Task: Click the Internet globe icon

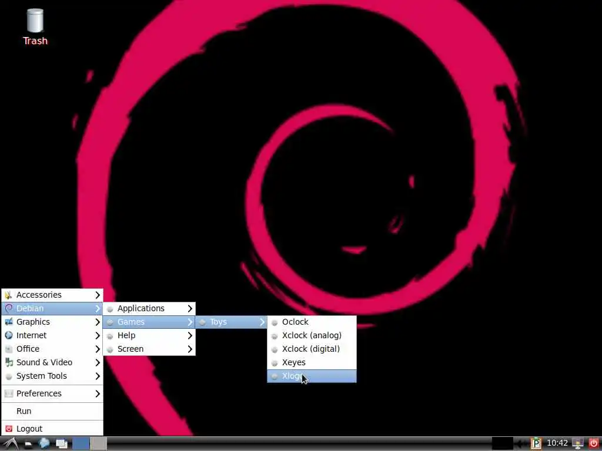Action: [x=9, y=335]
